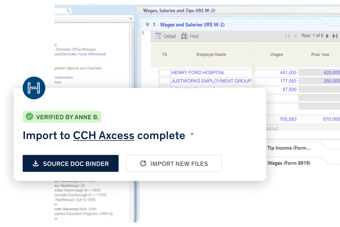Click the Employer Name column header
Screen dimensions: 340x227
211,54
